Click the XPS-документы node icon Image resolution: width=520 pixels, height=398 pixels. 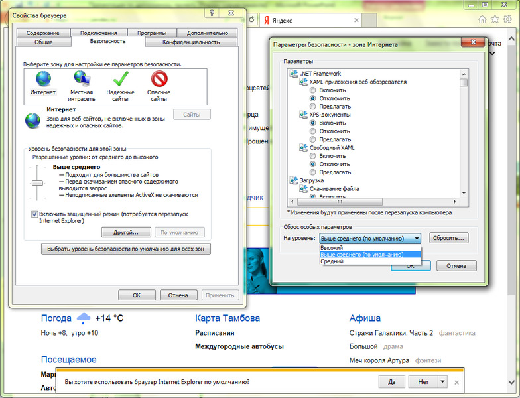(x=304, y=114)
